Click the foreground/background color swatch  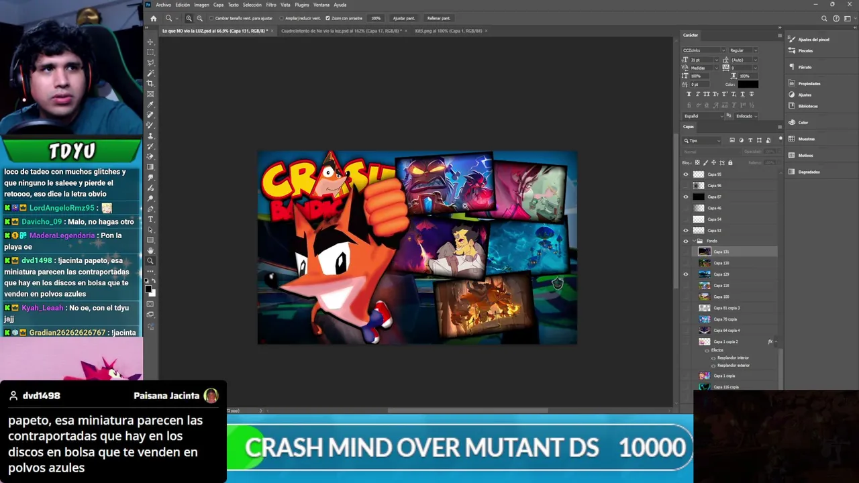pyautogui.click(x=150, y=290)
